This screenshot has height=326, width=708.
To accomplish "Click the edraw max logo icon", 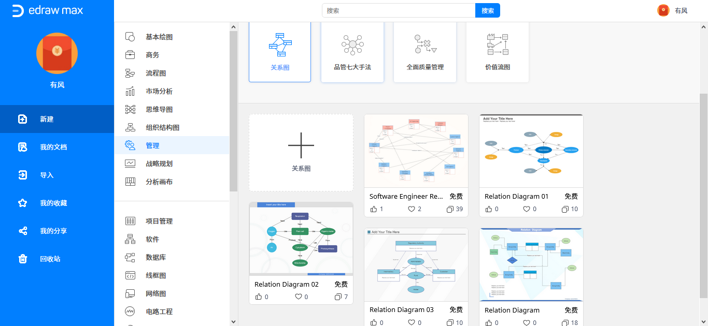I will pos(18,11).
